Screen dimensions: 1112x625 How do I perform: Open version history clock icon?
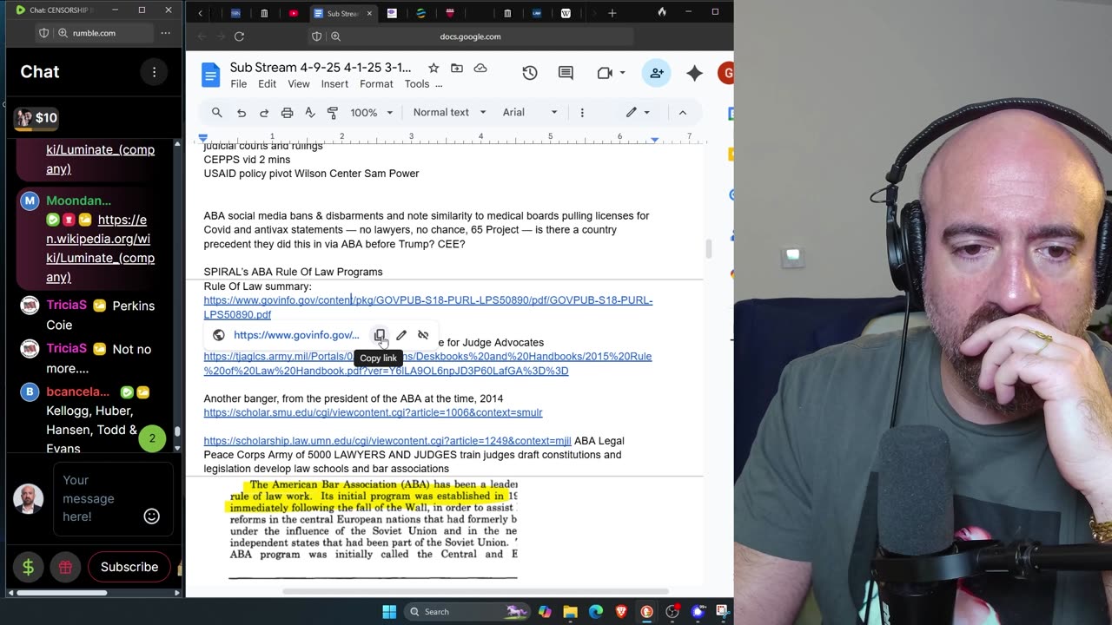[530, 73]
